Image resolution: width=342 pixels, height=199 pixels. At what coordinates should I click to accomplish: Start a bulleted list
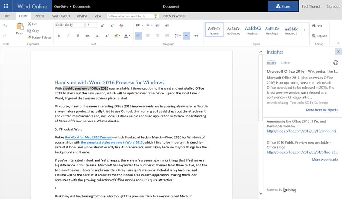coord(138,25)
